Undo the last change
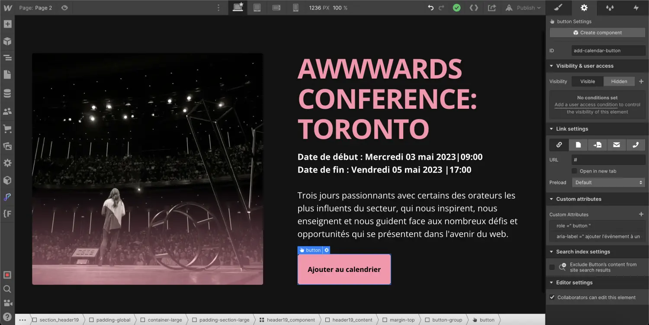 pyautogui.click(x=431, y=8)
